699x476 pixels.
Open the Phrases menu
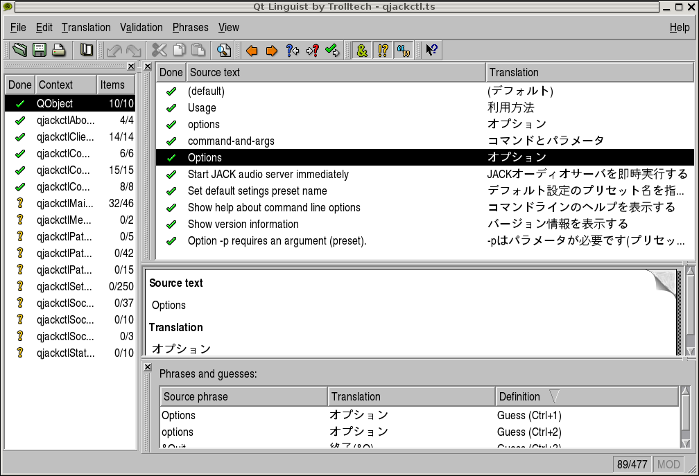click(x=190, y=28)
